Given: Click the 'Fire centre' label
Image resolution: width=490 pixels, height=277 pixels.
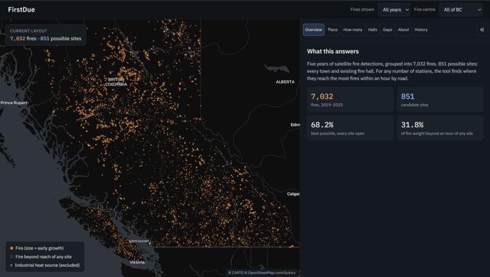Looking at the screenshot, I should coord(424,10).
